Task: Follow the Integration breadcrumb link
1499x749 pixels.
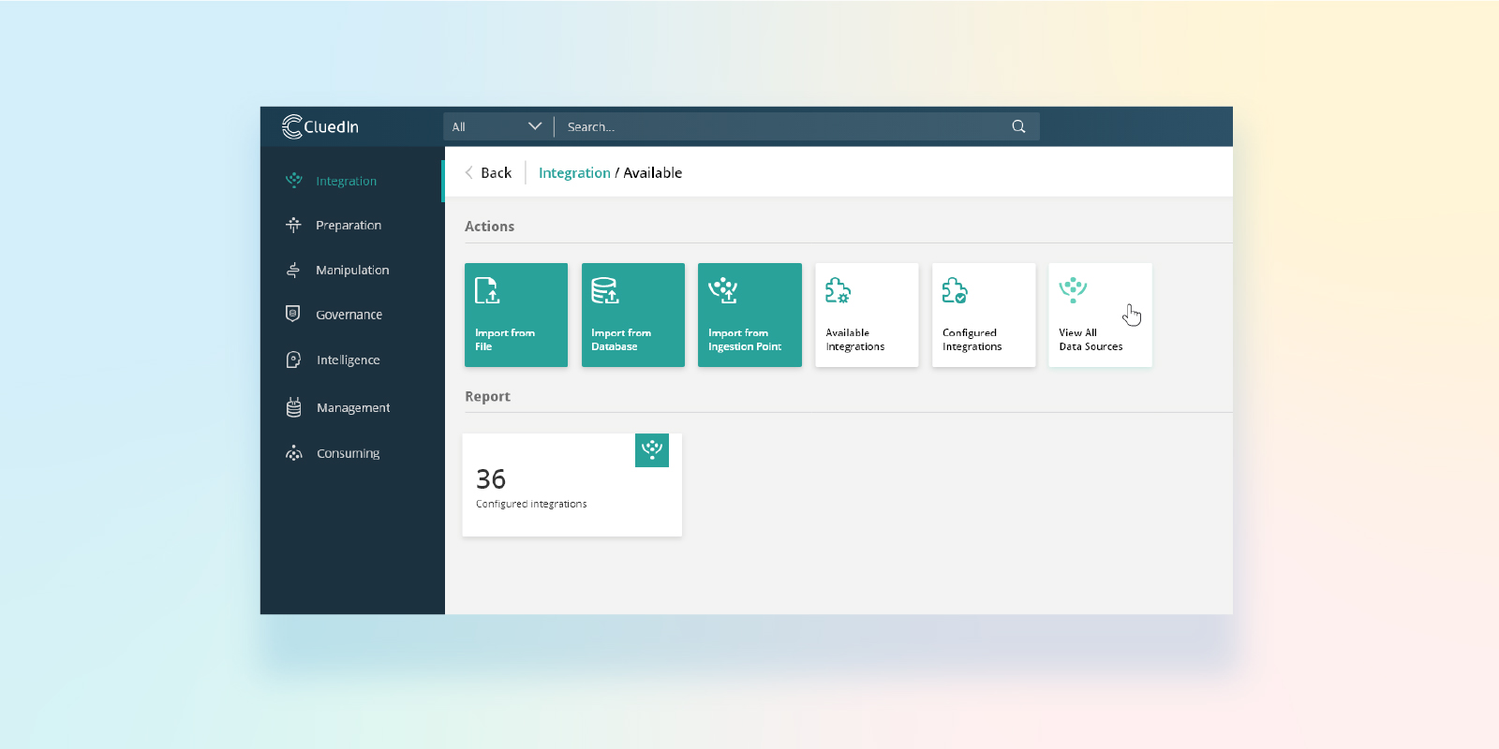Action: [574, 172]
